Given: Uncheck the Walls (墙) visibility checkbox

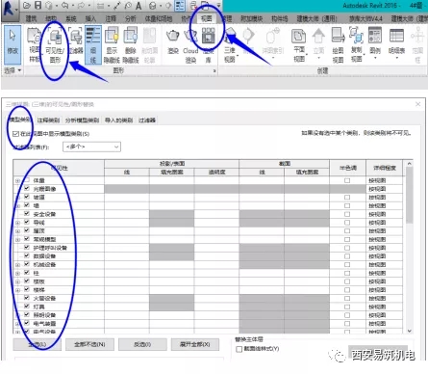Looking at the screenshot, I should click(27, 205).
